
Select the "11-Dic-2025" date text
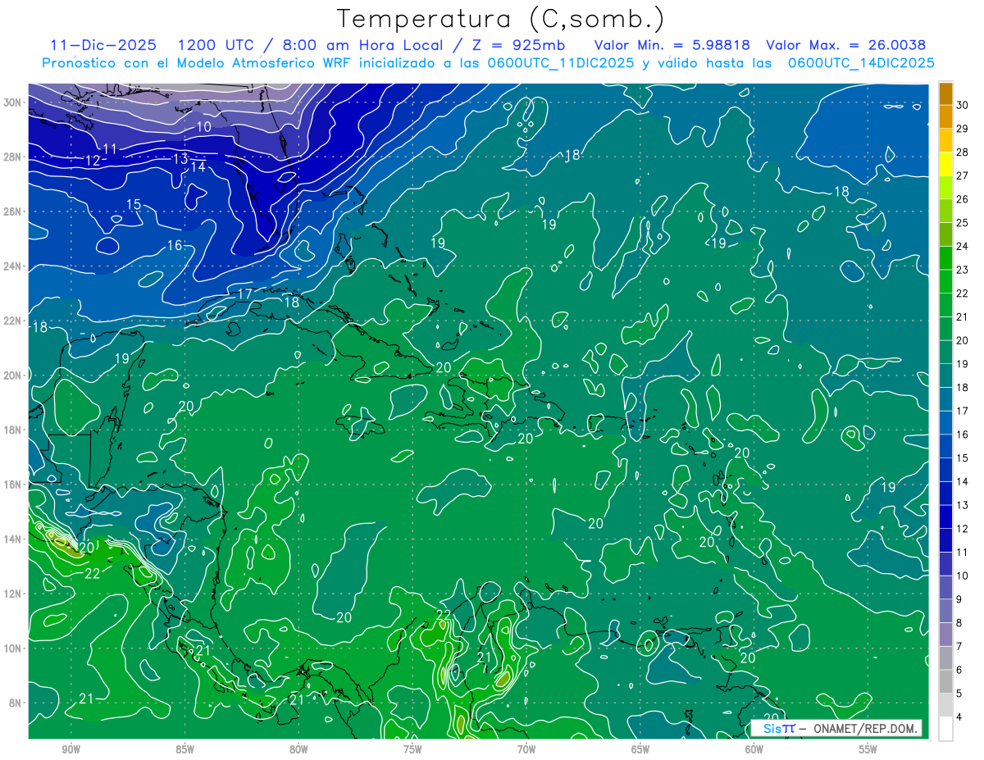[x=102, y=45]
